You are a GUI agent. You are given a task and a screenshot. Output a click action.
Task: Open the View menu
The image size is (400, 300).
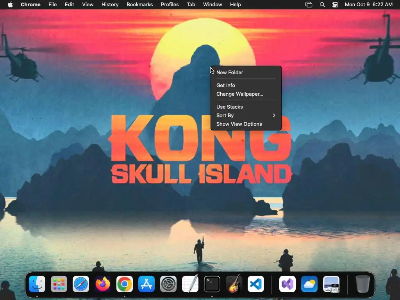[88, 4]
